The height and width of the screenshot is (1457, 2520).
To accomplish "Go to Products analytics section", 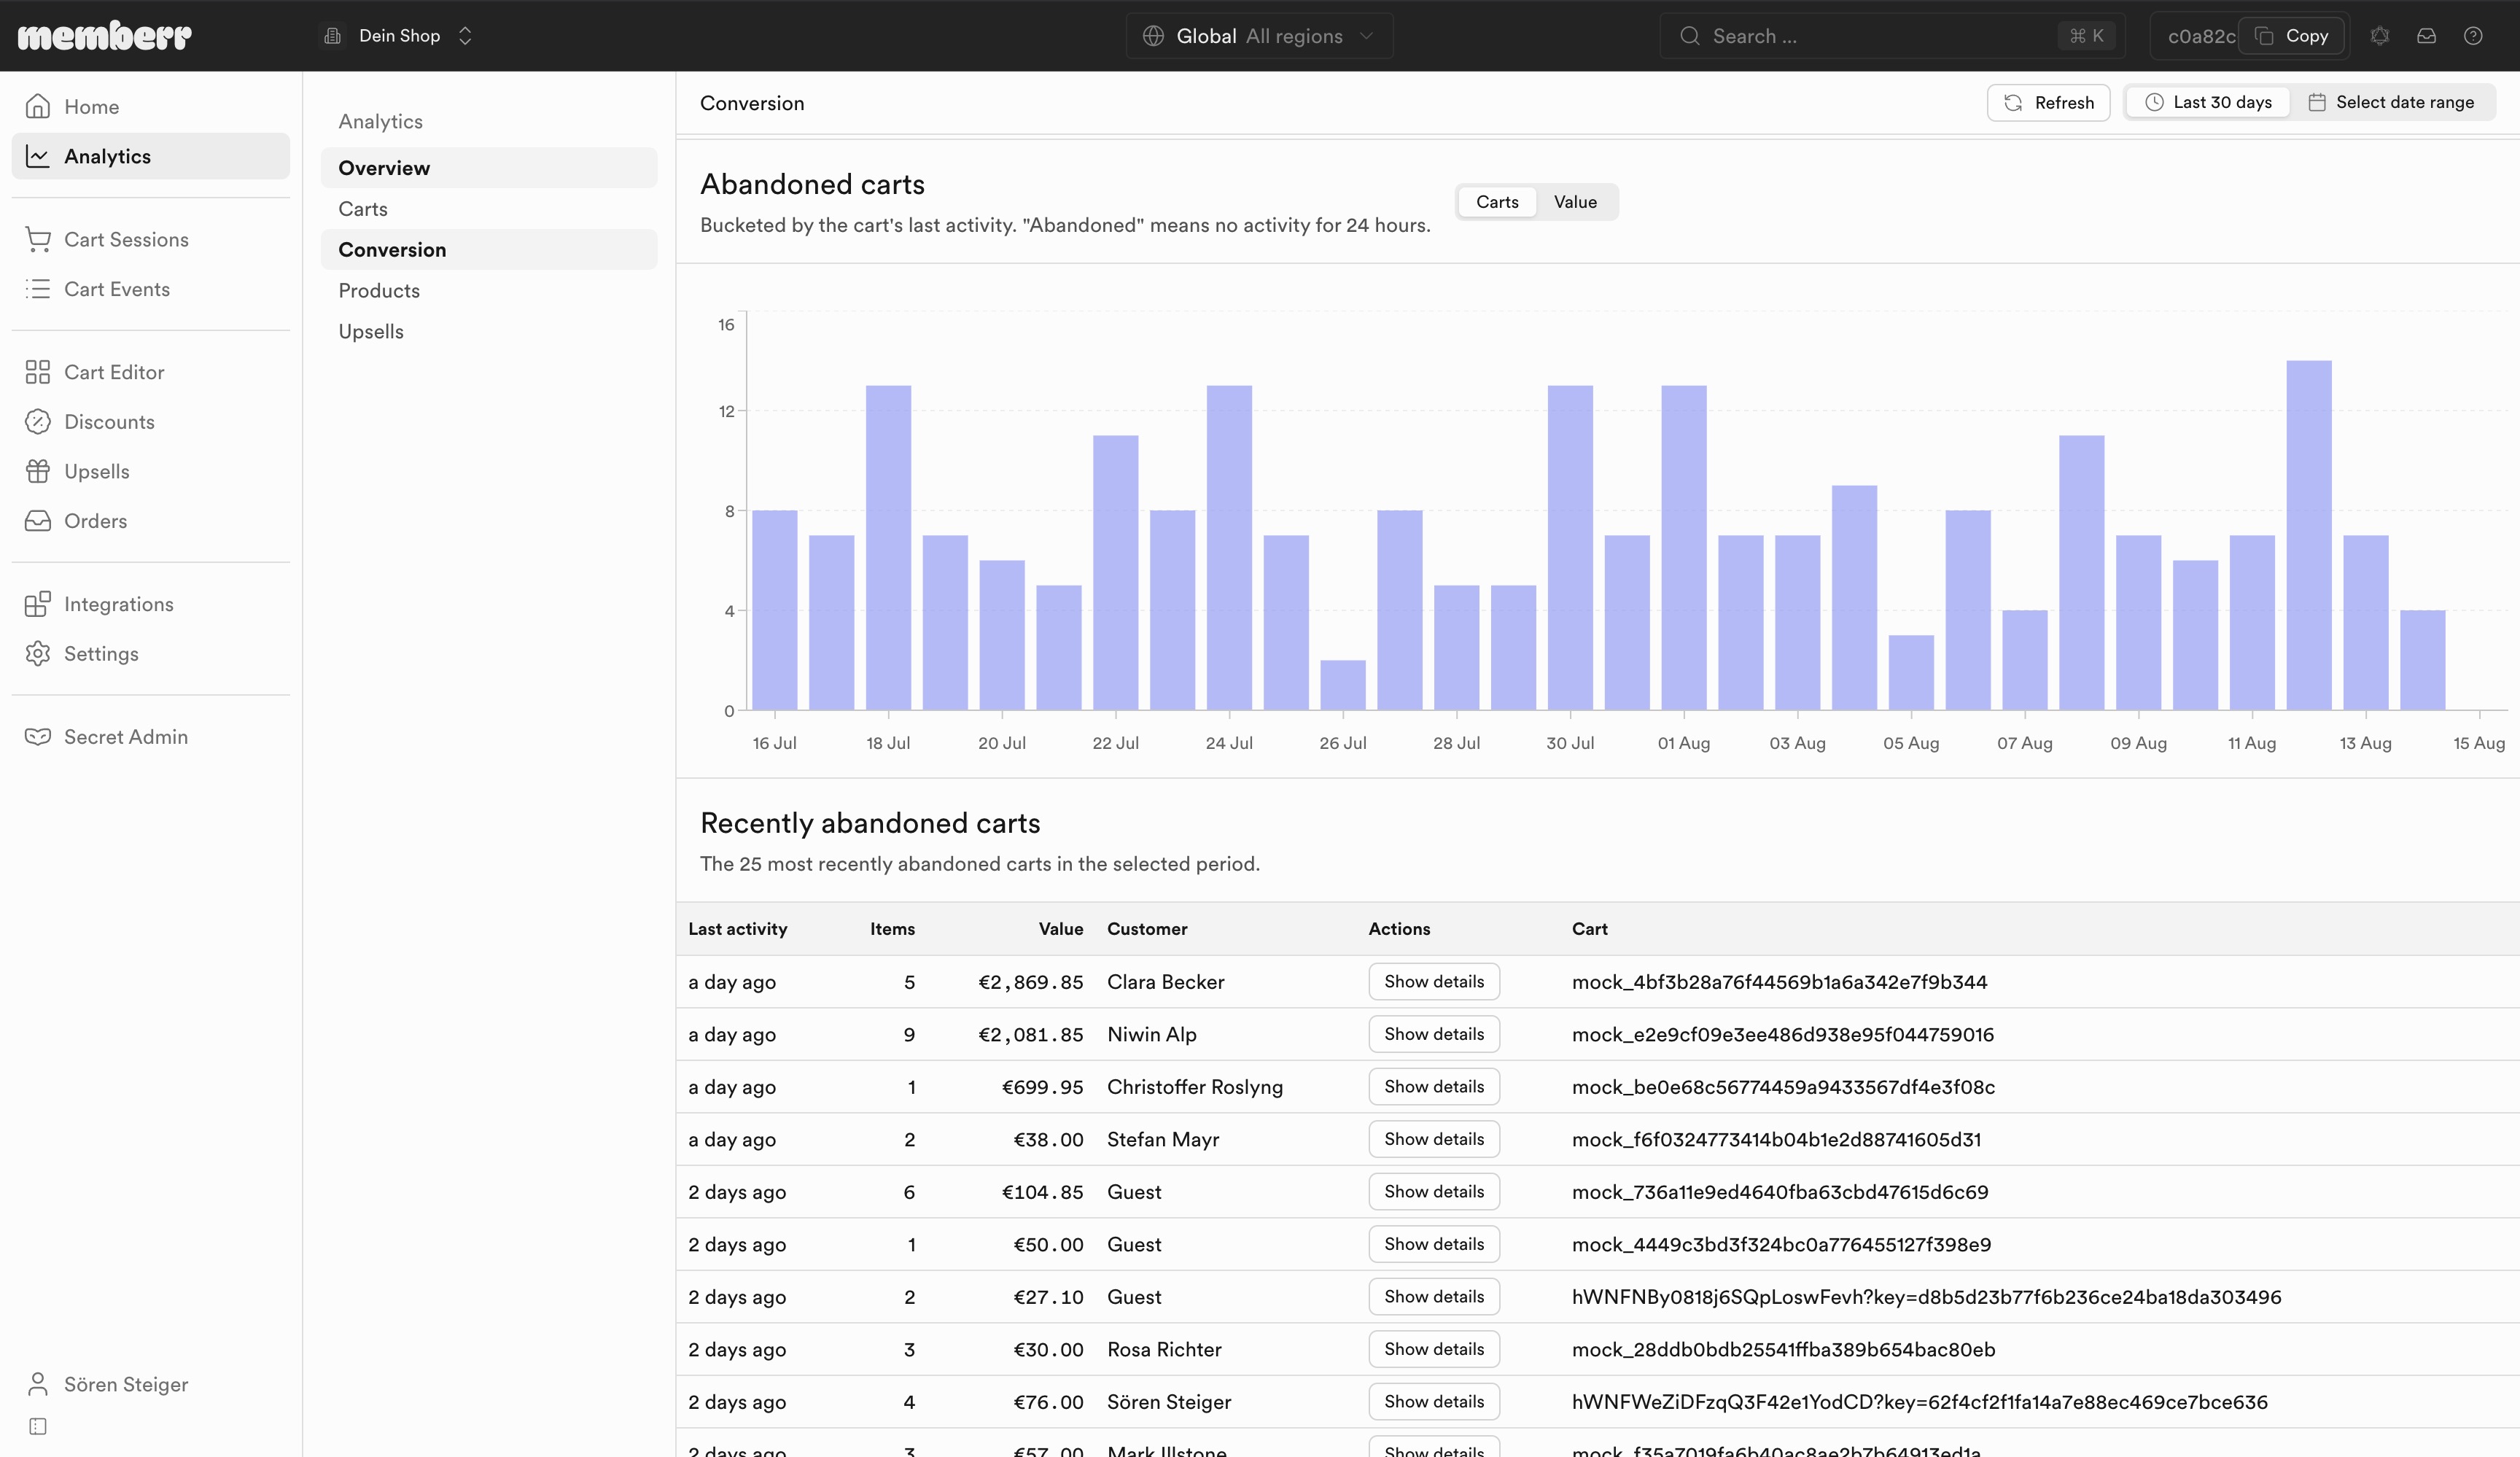I will click(379, 290).
